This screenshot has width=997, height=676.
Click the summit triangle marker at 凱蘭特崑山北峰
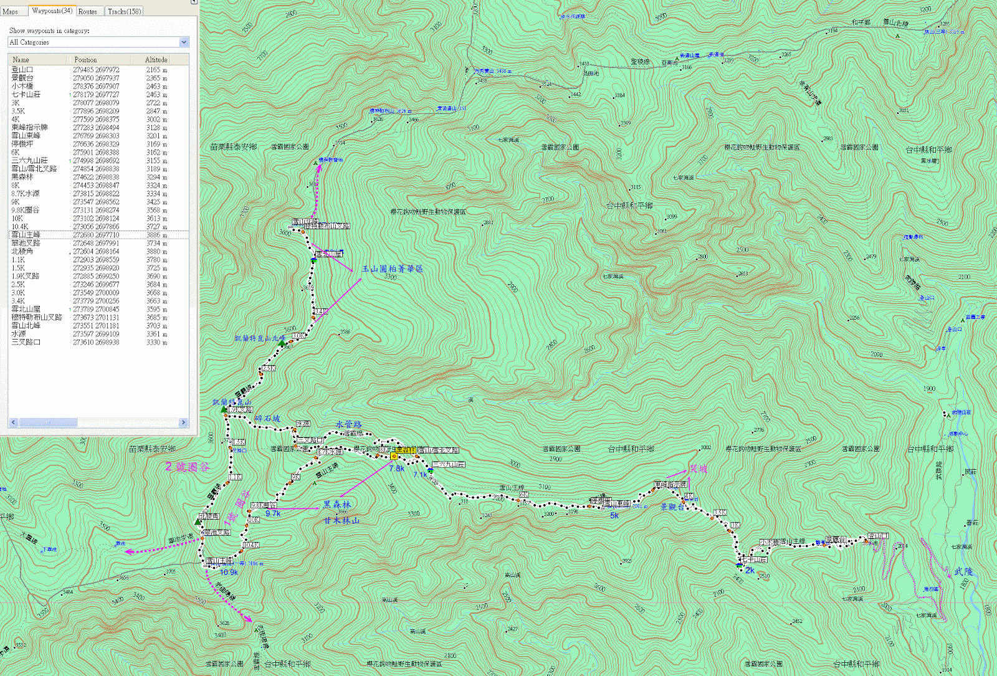282,343
